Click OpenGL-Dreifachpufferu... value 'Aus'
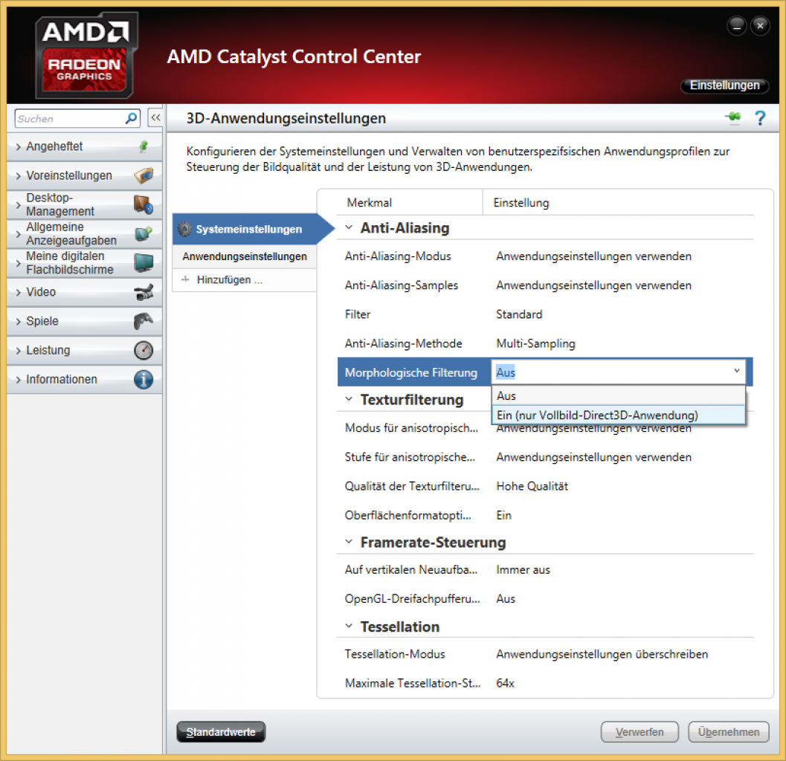This screenshot has height=761, width=786. [x=506, y=599]
